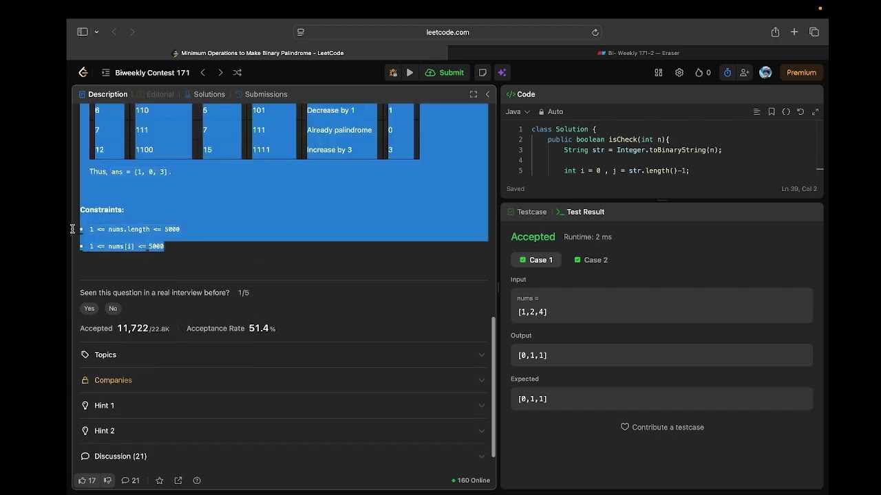Open the notes icon
The image size is (881, 495).
coord(482,72)
